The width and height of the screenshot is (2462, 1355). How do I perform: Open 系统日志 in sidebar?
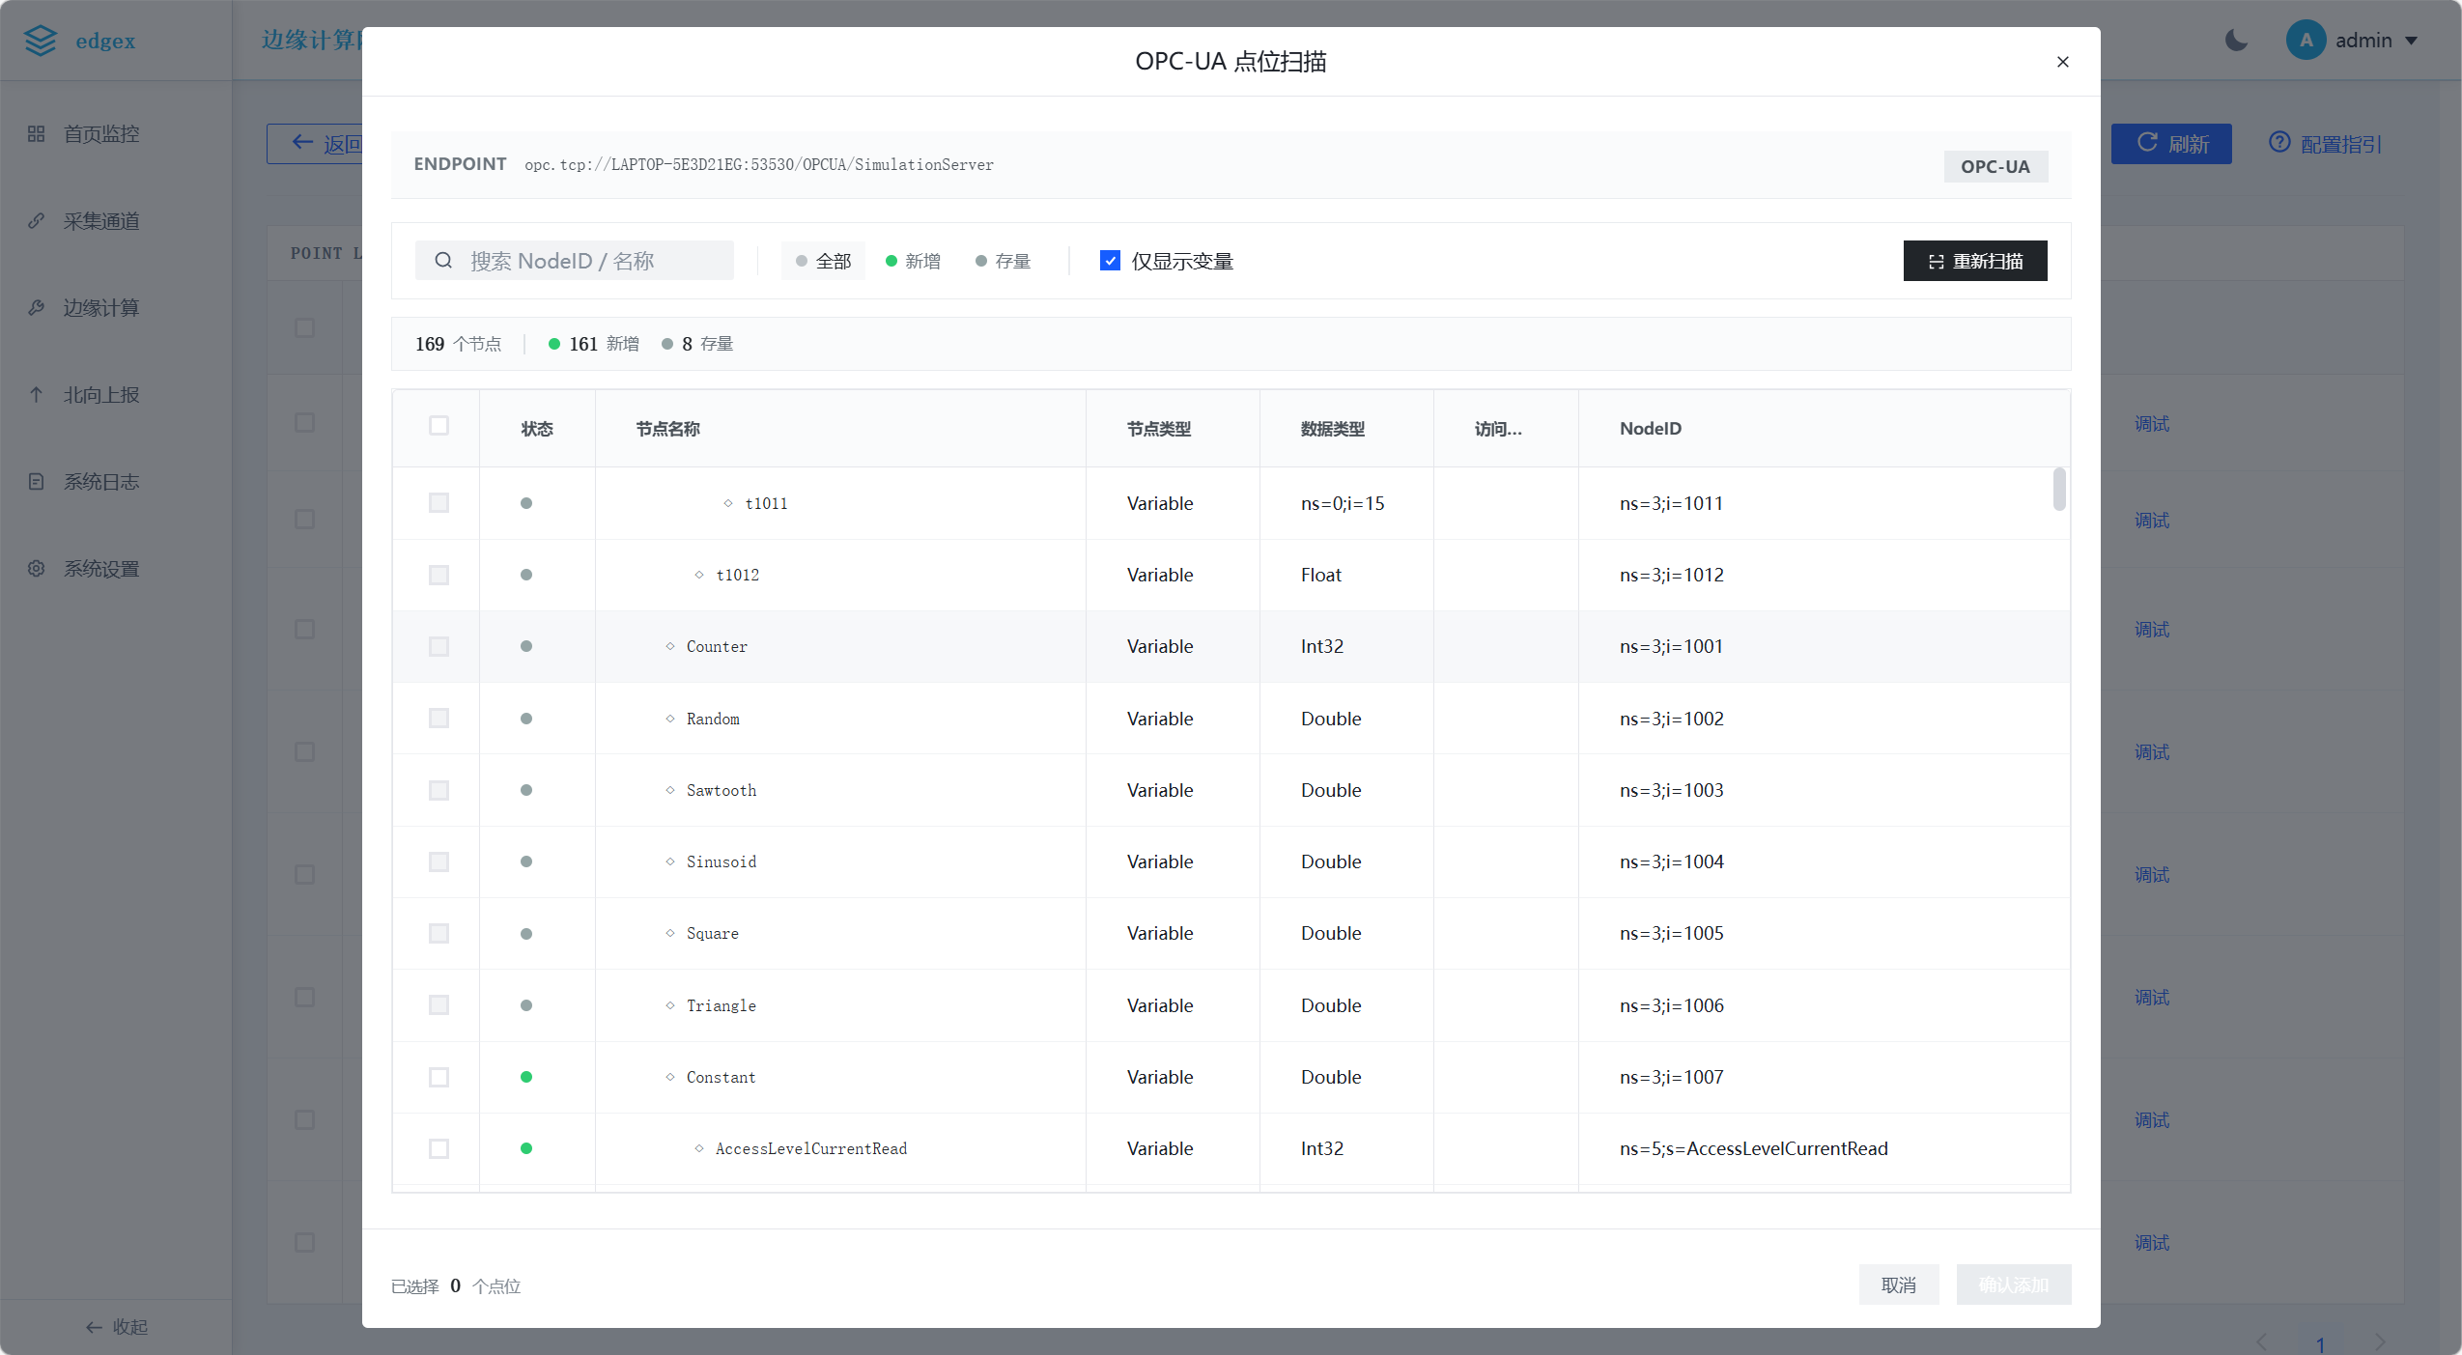coord(101,482)
